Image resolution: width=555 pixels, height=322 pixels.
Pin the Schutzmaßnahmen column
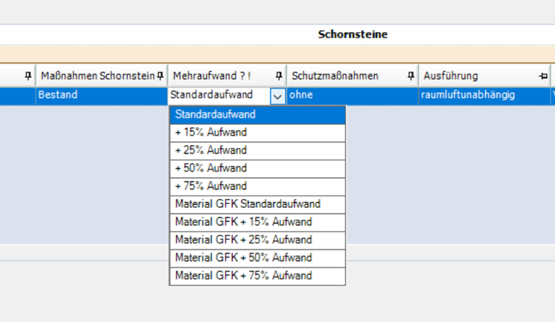click(411, 76)
